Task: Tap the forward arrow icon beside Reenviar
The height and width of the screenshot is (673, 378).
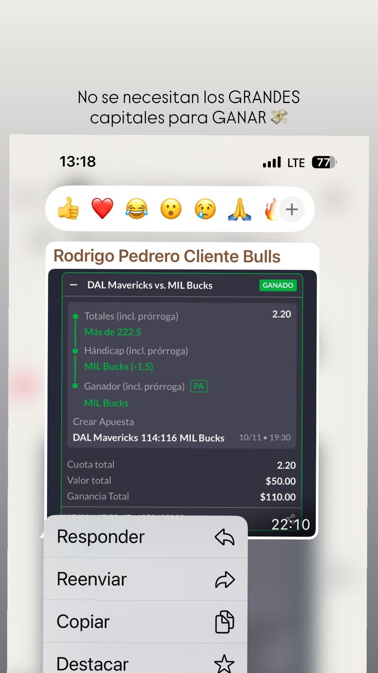Action: pos(225,580)
